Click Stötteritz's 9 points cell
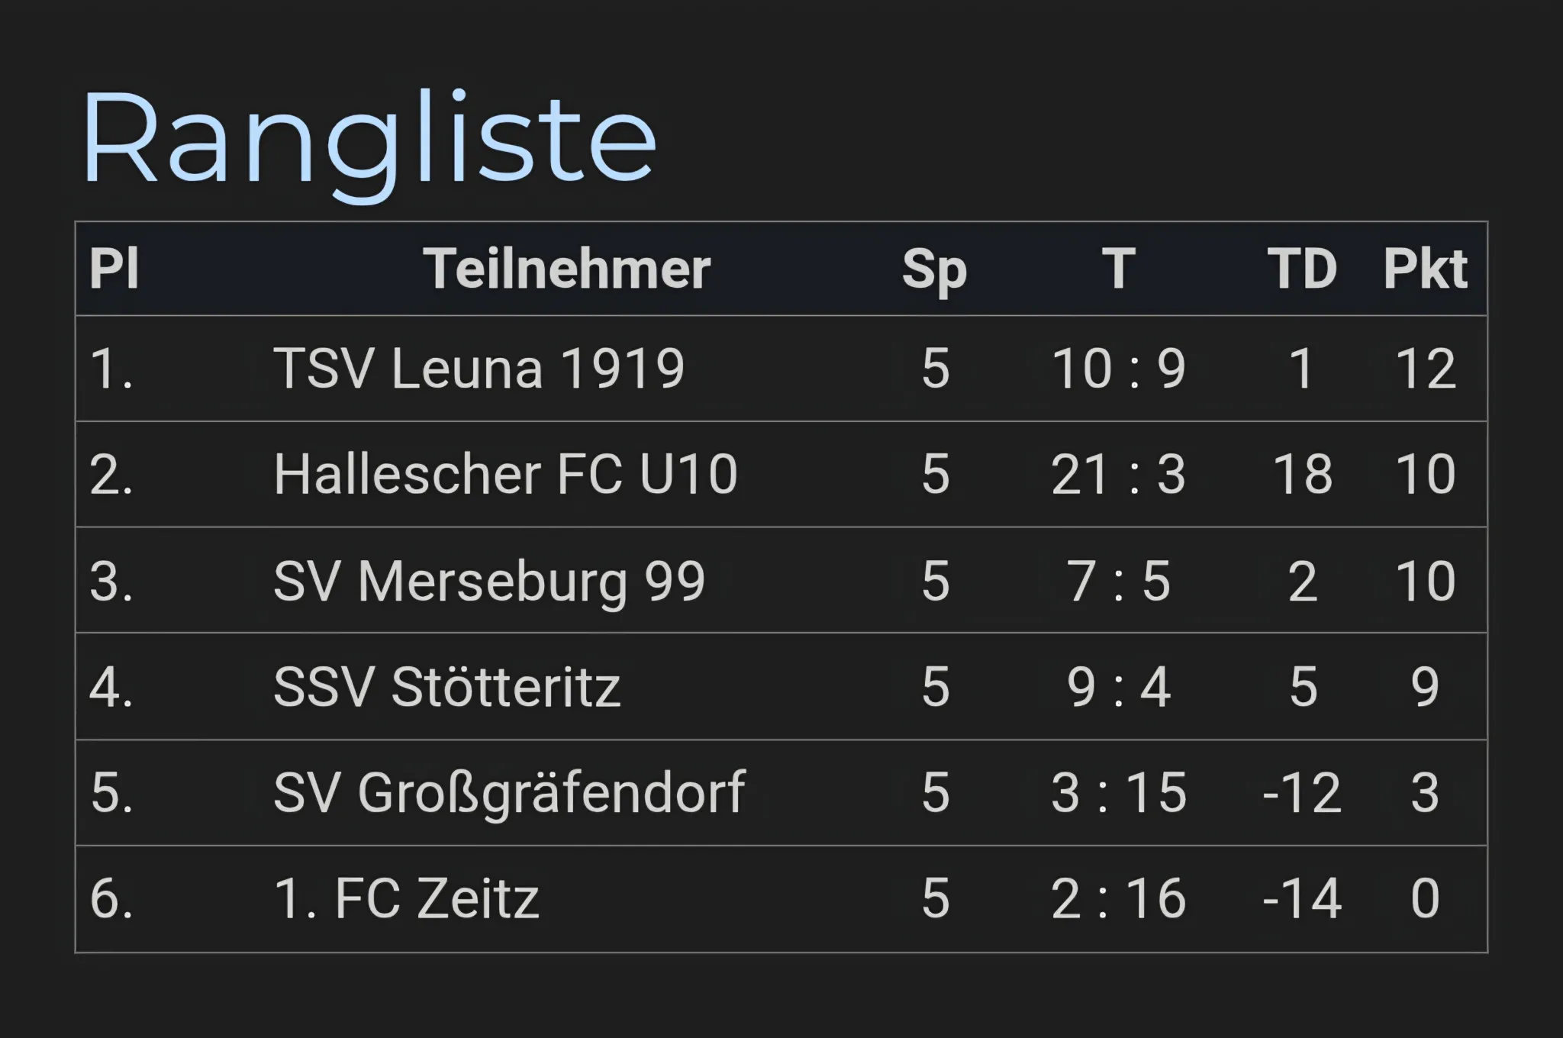Screen dimensions: 1563x1038 (1425, 686)
